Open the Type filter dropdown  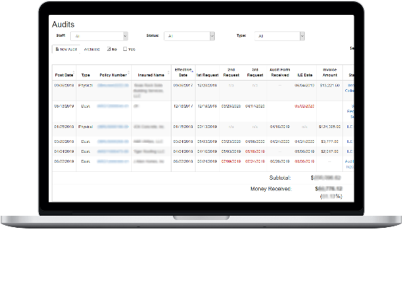pyautogui.click(x=280, y=36)
